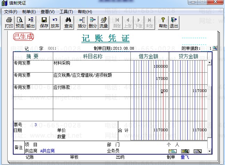Click ticket number value 3

(x=35, y=125)
